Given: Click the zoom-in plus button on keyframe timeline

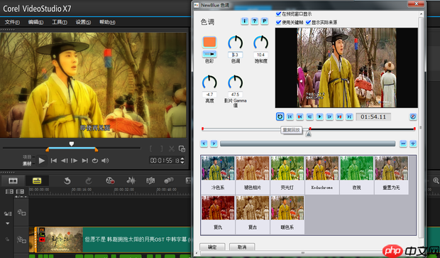Looking at the screenshot, I should pyautogui.click(x=413, y=144).
